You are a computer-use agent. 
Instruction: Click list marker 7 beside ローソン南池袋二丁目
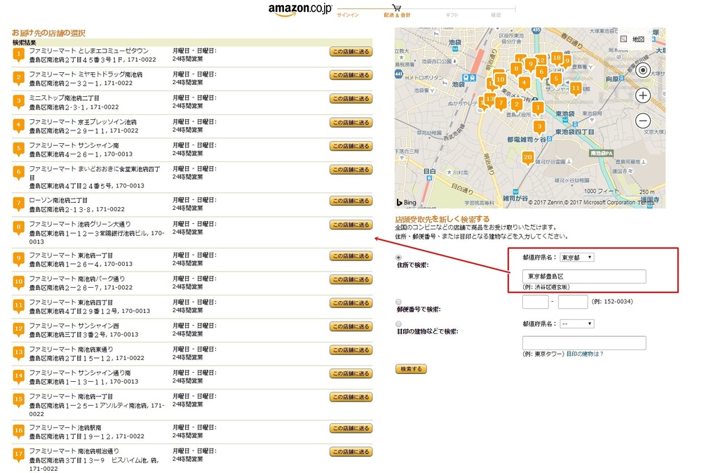[18, 204]
